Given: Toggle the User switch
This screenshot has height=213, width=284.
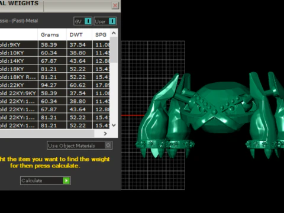Looking at the screenshot, I should click(x=105, y=21).
